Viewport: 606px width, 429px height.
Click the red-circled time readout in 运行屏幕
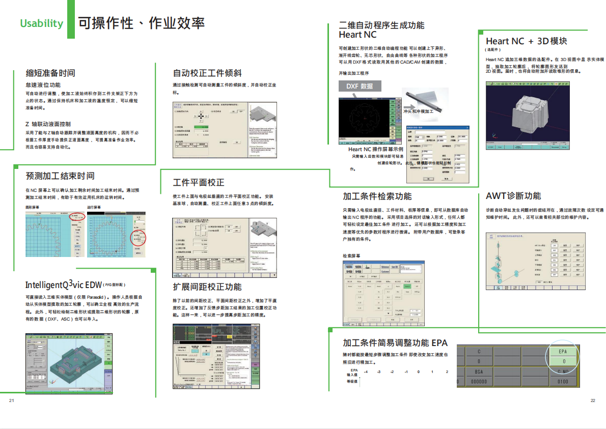tap(139, 238)
